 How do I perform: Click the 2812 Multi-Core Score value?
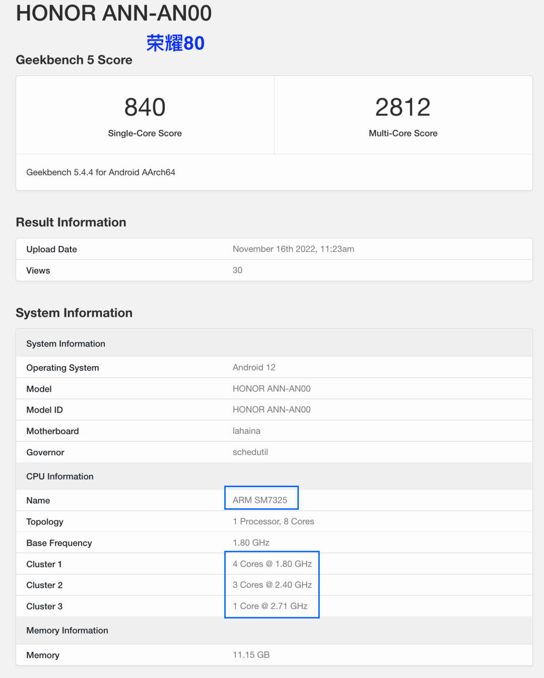[x=403, y=107]
